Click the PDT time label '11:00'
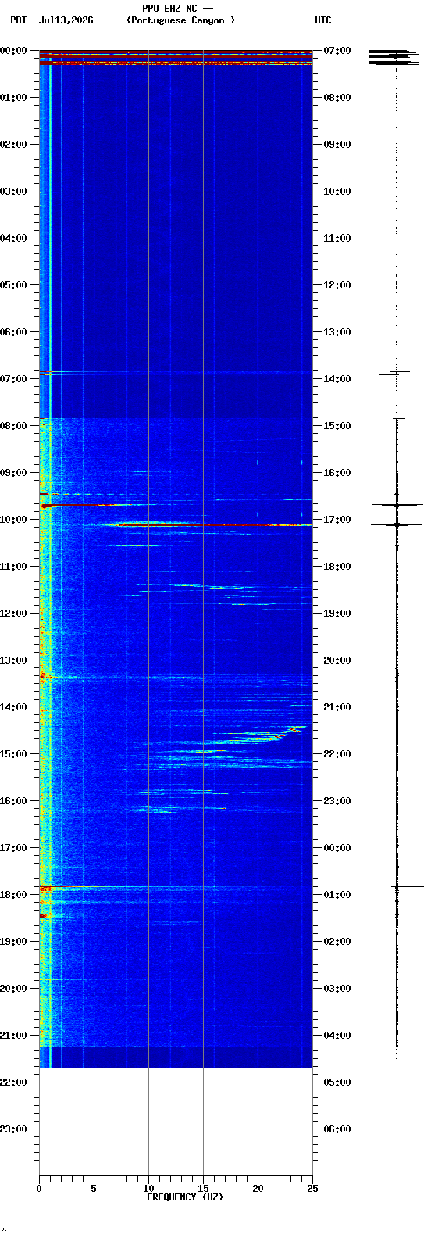Viewport: 431px width, 1238px height. [14, 567]
